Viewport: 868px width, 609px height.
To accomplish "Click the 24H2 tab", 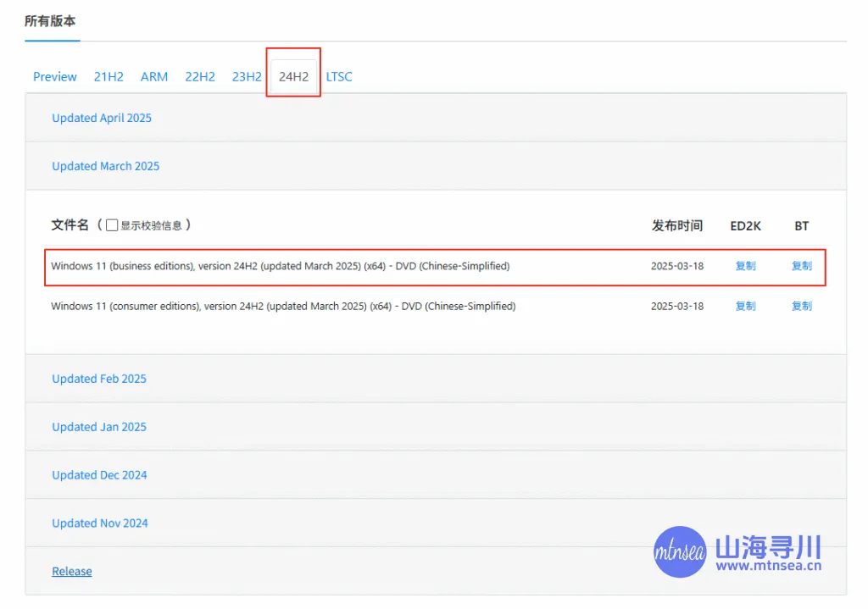I will coord(293,77).
